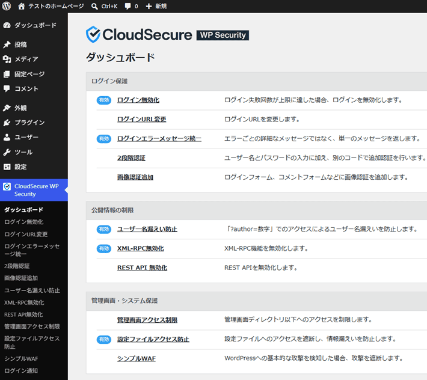Select ログイン通知 in sidebar submenu
The image size is (427, 380).
coord(21,370)
